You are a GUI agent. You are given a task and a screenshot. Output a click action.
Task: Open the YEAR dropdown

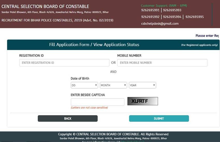(142, 85)
